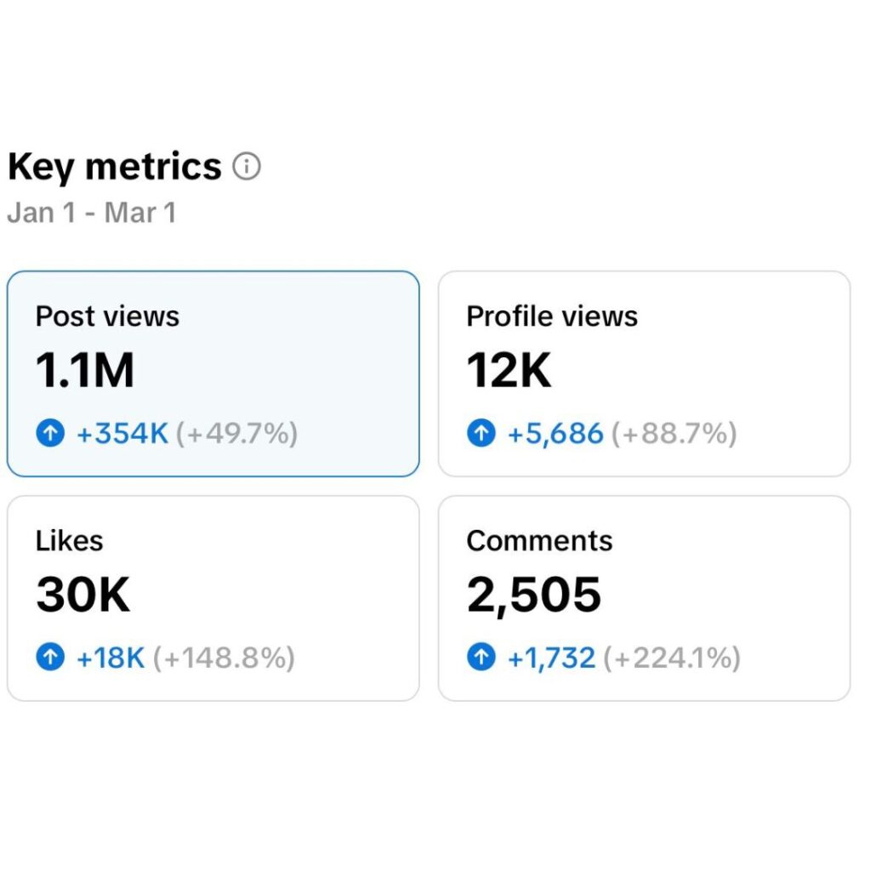871x871 pixels.
Task: Click the up-arrow icon in Comments card
Action: (481, 658)
